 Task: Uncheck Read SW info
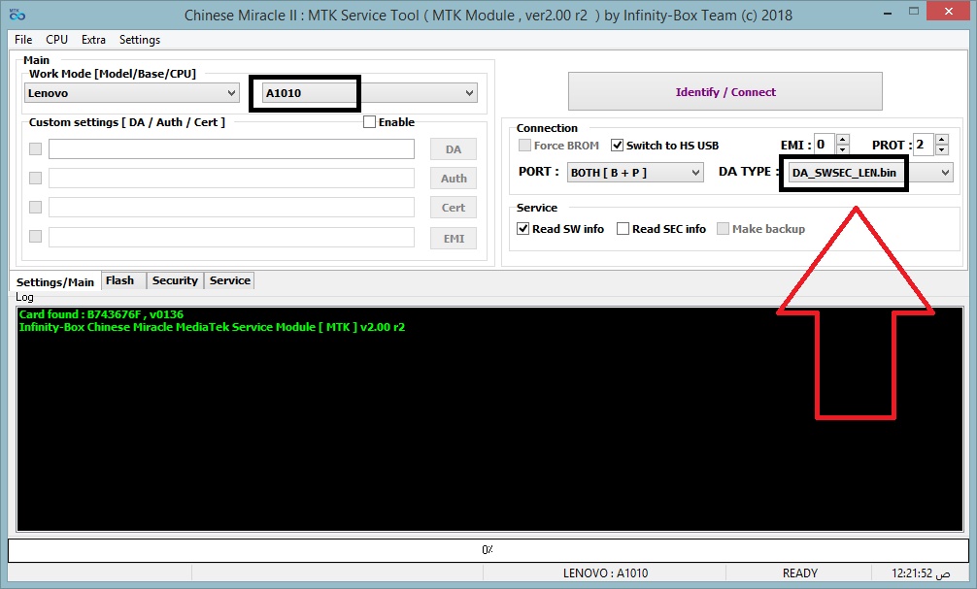pyautogui.click(x=523, y=228)
